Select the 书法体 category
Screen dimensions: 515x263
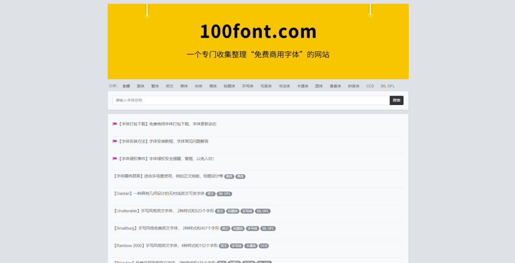point(284,86)
